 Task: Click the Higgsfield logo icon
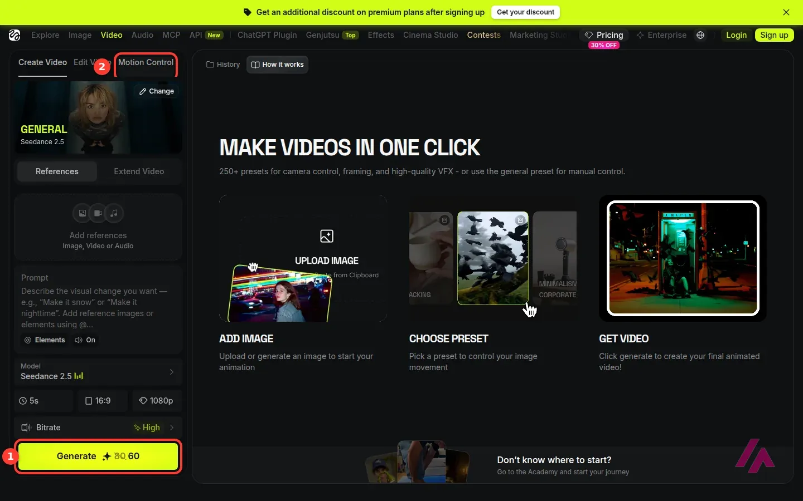pos(14,35)
